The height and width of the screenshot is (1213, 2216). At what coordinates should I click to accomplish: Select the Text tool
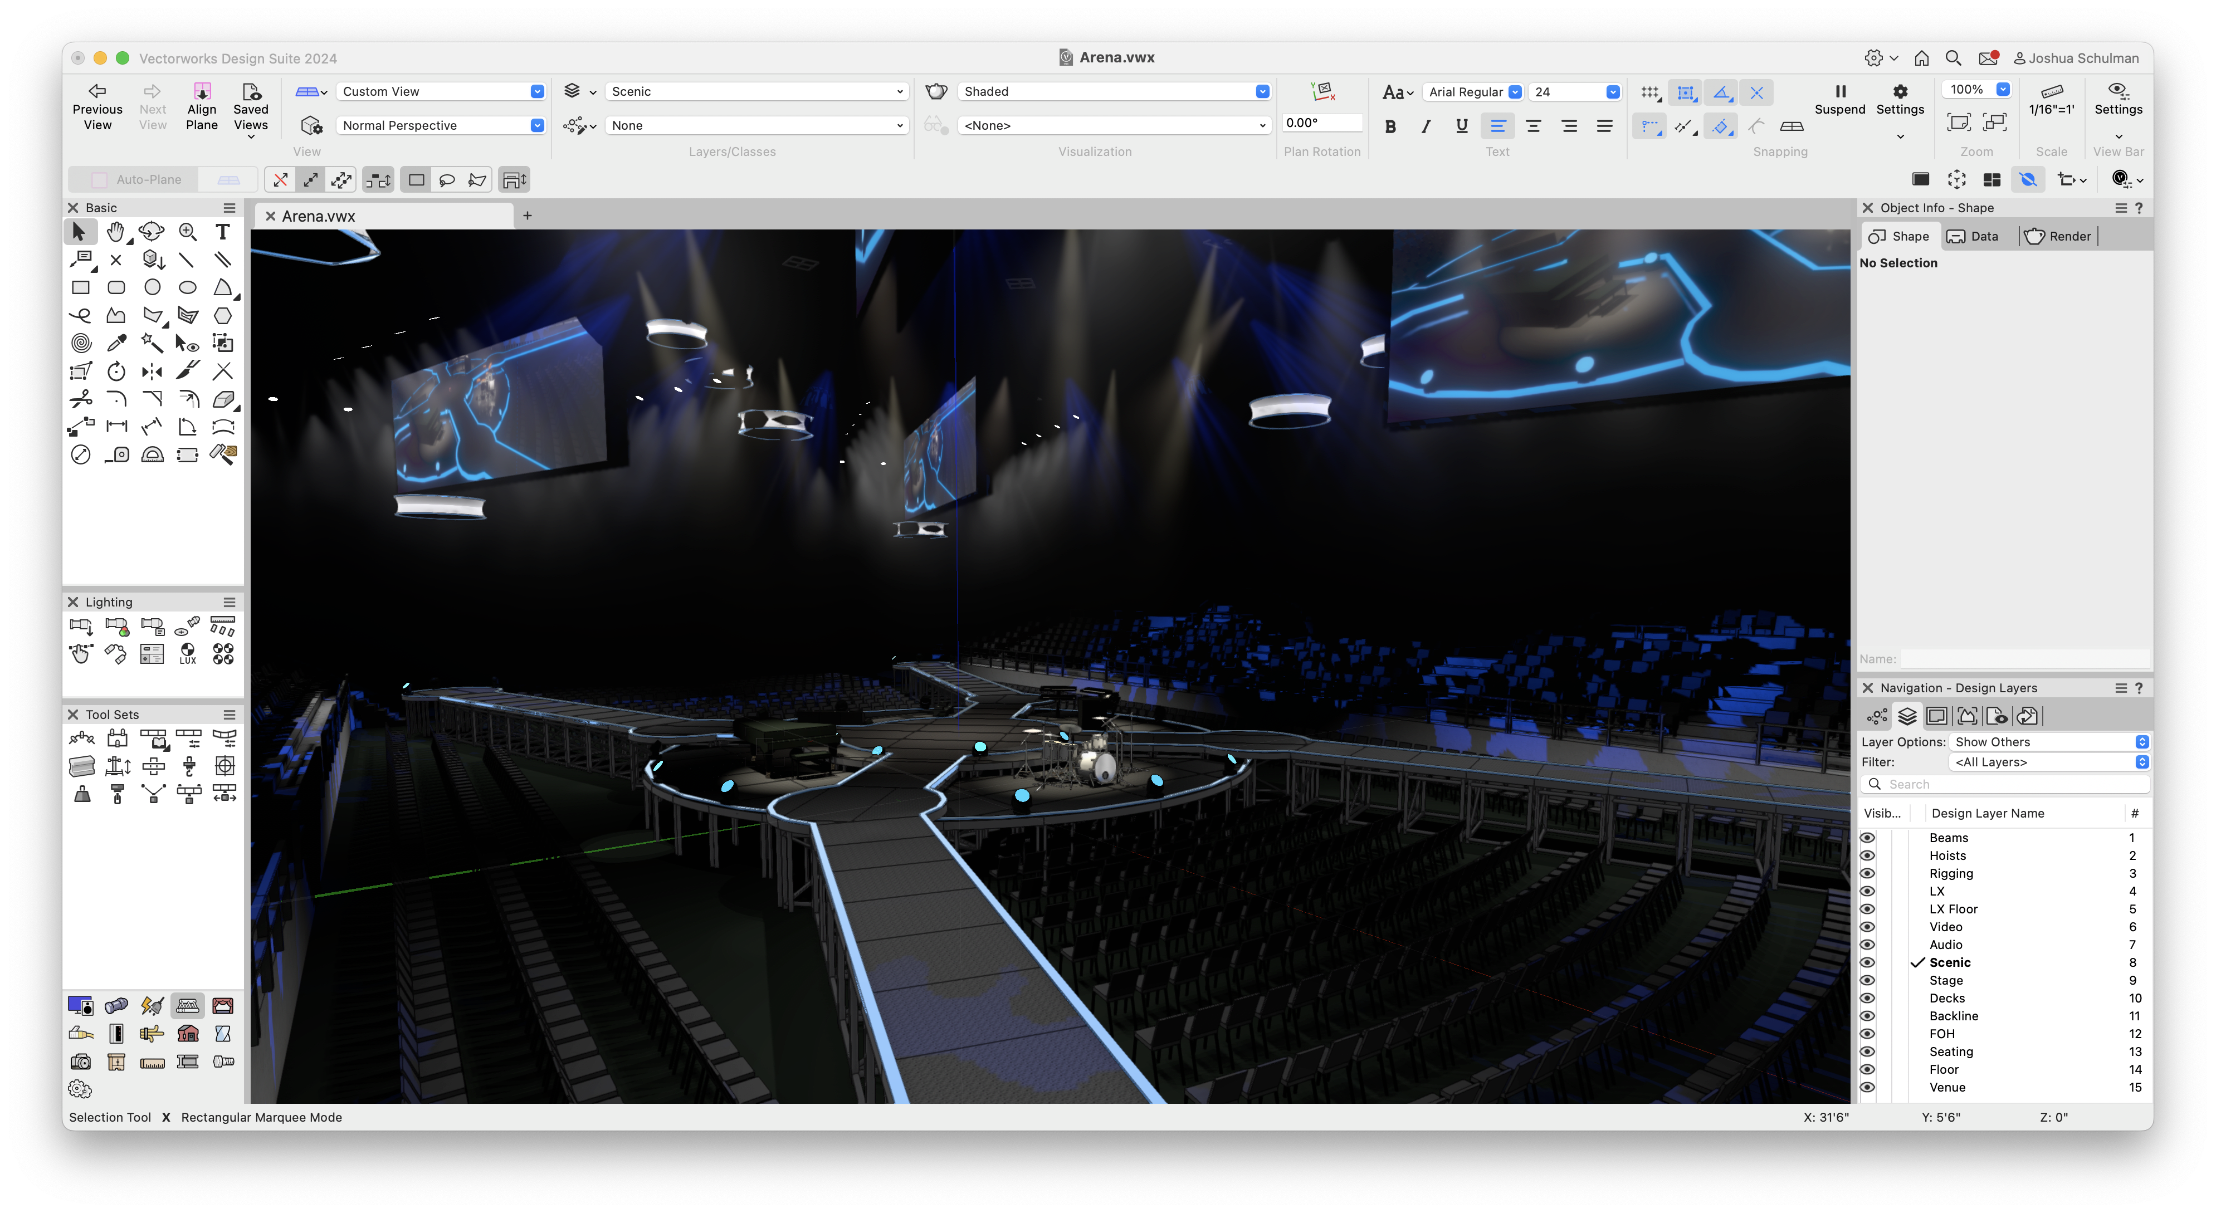click(x=223, y=232)
